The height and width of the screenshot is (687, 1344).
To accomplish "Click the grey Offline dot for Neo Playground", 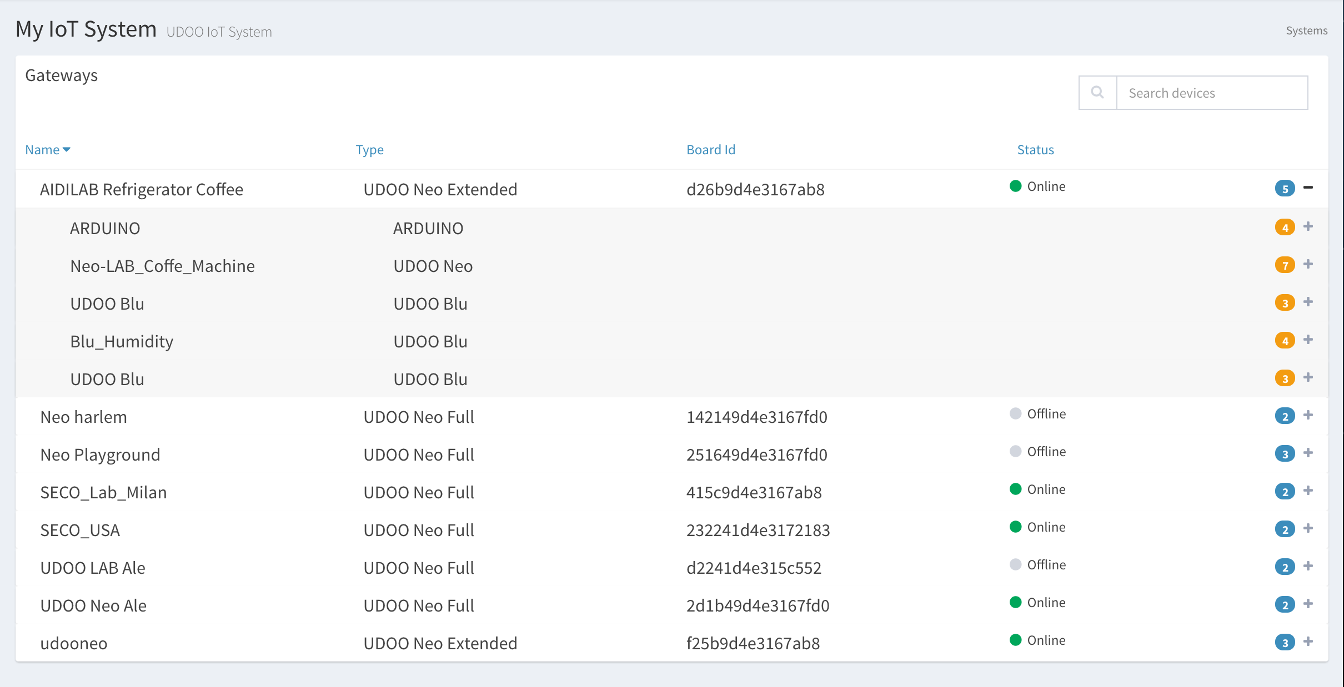I will point(1015,451).
